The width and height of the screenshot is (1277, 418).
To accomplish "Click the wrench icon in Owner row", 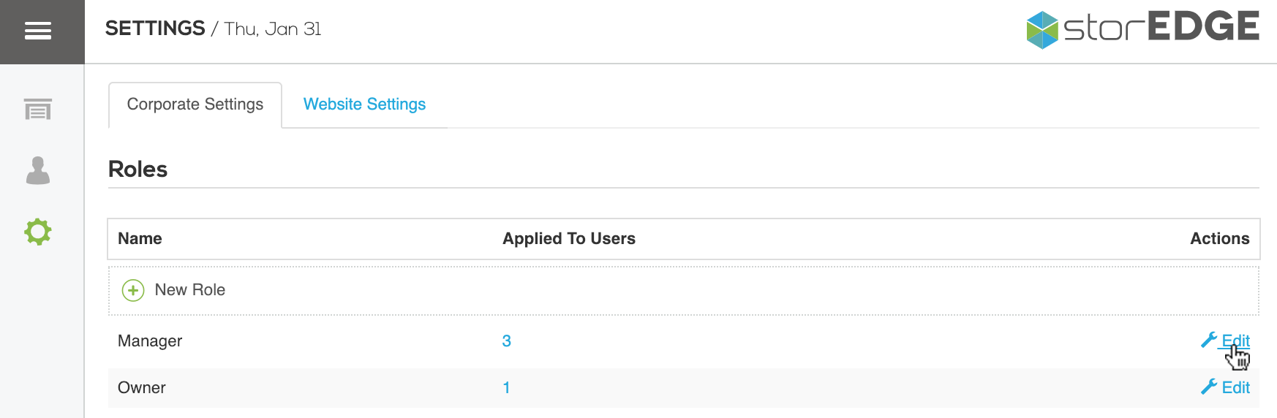I will 1209,387.
